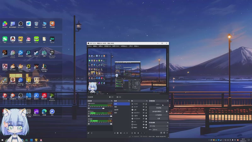
Task: Open 工具(T) menu in OBS
Action: [x=131, y=46]
